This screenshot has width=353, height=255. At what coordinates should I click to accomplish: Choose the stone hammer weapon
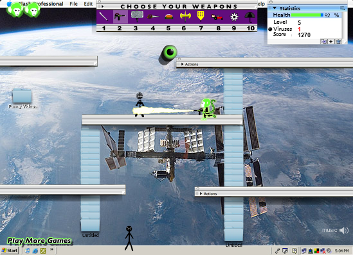click(x=137, y=17)
